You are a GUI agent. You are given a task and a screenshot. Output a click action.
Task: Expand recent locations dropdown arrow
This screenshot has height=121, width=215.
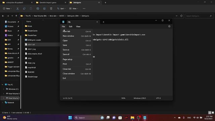[12, 16]
